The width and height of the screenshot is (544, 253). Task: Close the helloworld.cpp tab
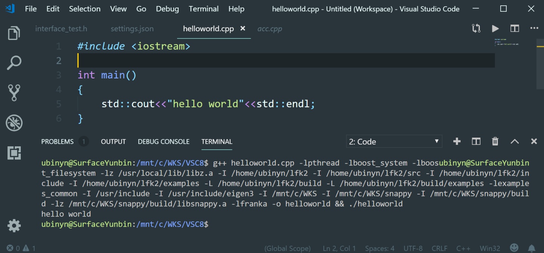(243, 28)
